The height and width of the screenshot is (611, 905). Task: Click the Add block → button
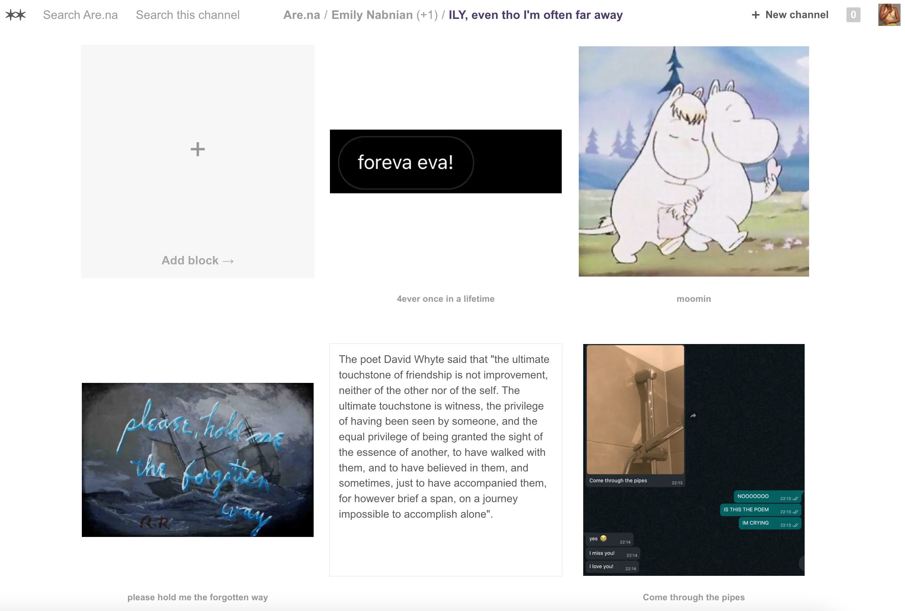pos(197,260)
